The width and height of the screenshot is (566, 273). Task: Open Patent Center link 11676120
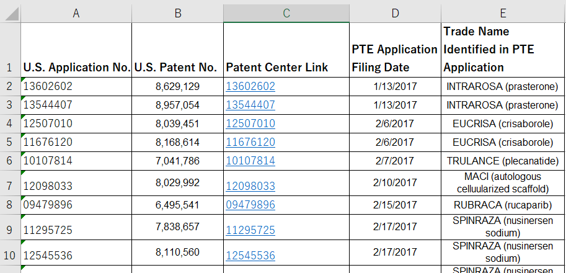coord(250,142)
